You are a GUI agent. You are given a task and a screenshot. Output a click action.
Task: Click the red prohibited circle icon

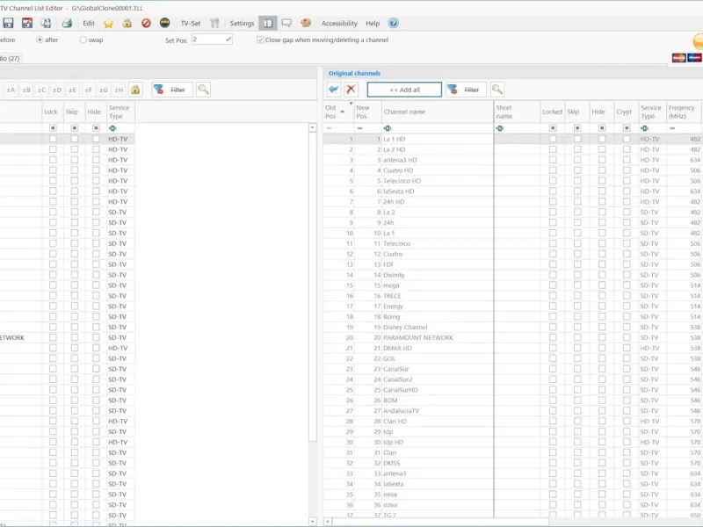tap(146, 24)
